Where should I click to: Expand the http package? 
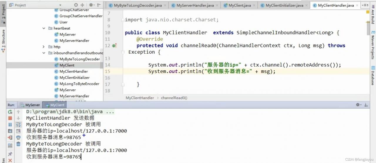pos(43,47)
